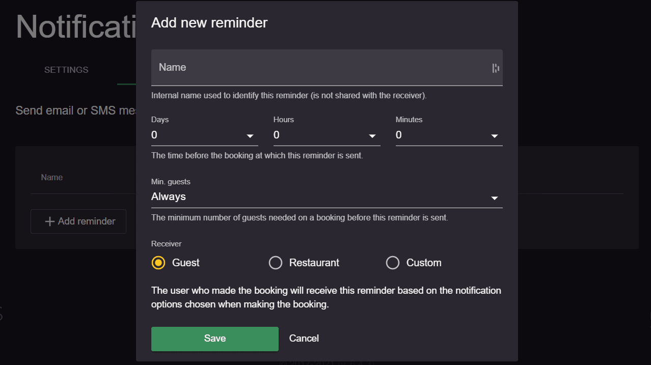Switch to the Settings tab
The height and width of the screenshot is (365, 651).
(x=66, y=70)
